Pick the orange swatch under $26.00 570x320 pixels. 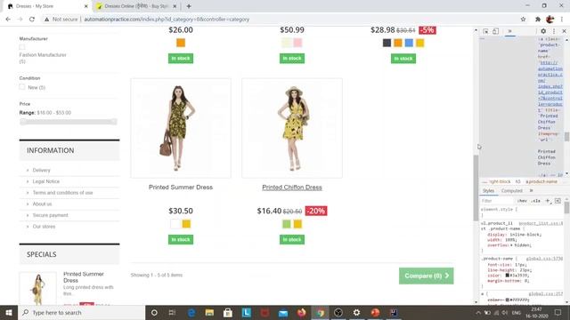(181, 43)
